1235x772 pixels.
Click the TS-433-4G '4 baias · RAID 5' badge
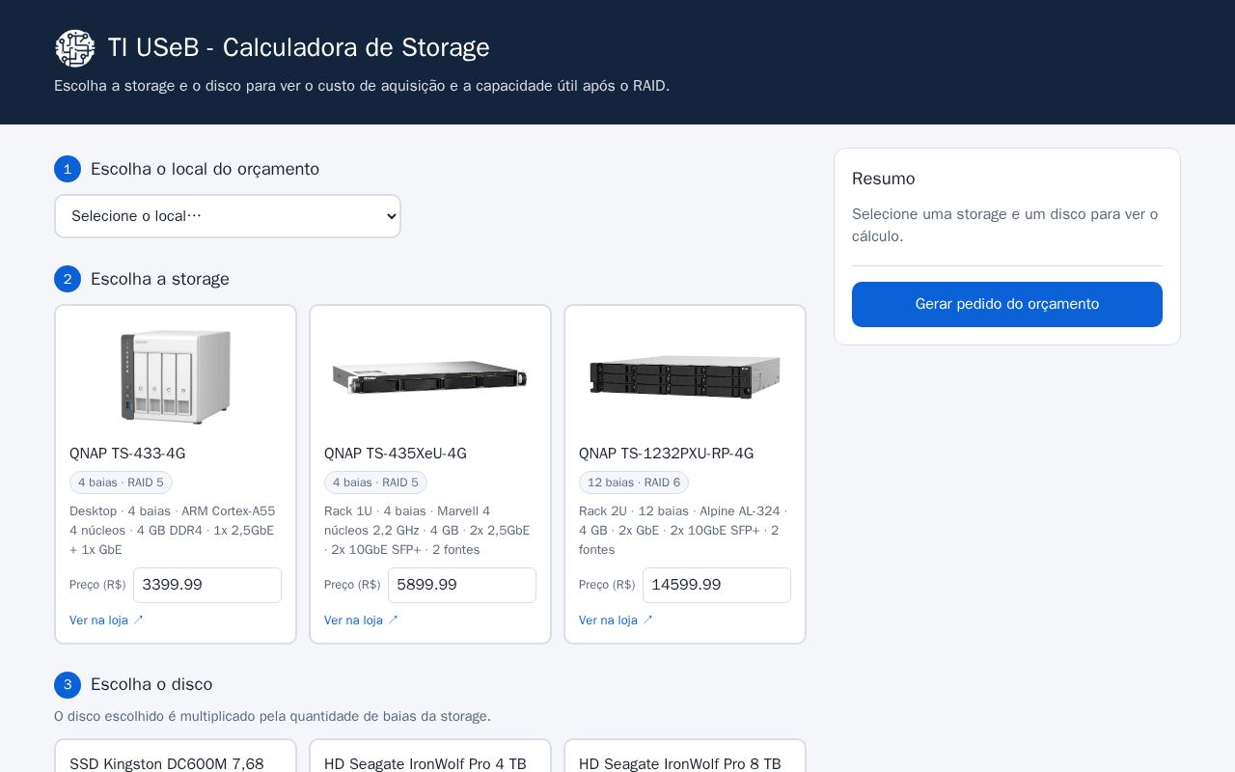coord(121,482)
